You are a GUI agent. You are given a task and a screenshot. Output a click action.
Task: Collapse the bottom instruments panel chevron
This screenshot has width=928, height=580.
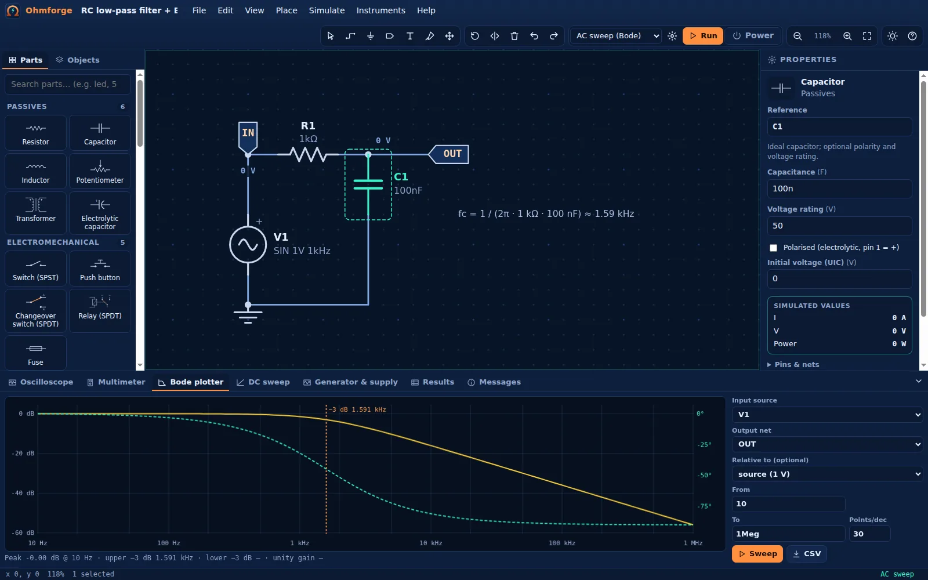tap(918, 382)
